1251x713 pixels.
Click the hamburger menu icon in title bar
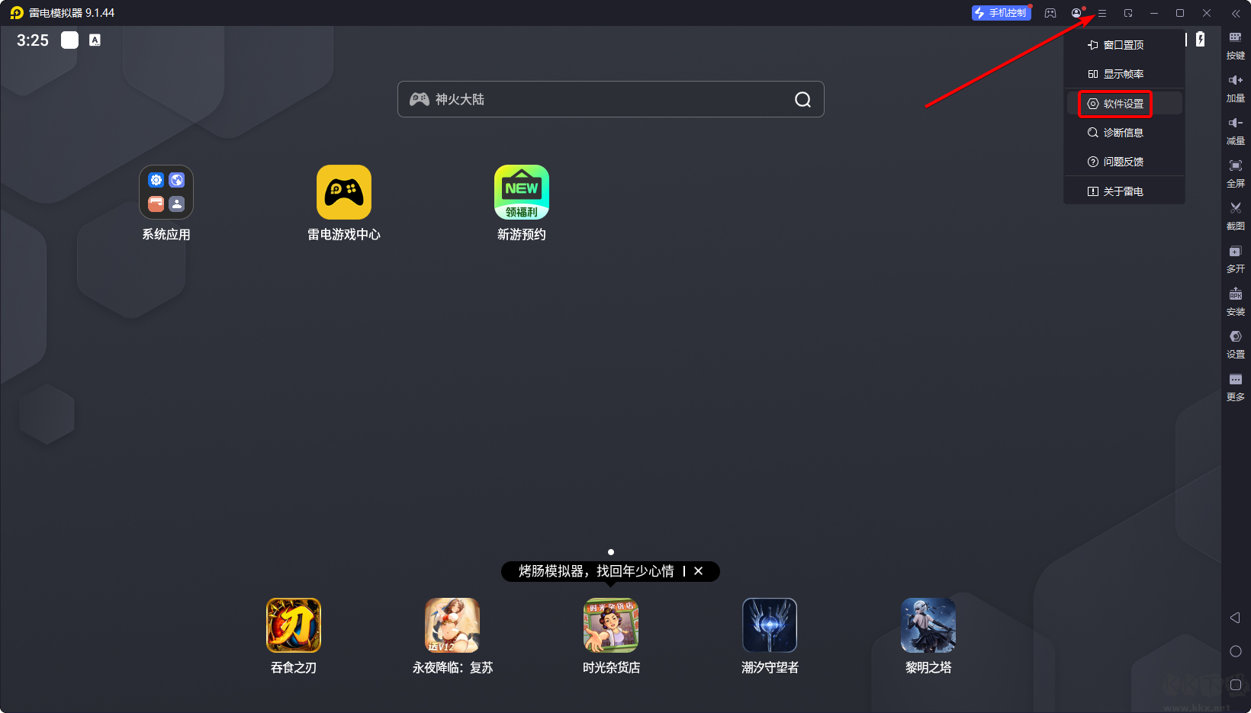[x=1102, y=13]
